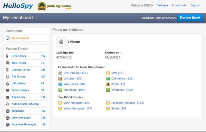Select My Dashboard in sidebar

(20, 38)
